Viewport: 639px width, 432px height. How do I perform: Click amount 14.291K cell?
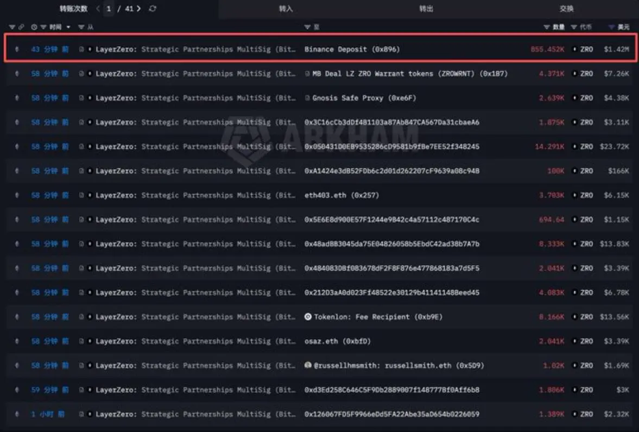(549, 147)
